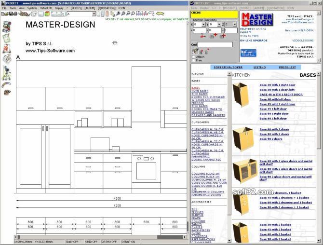323x245 pixels.
Task: Click the Master Design logo
Action: (x=257, y=20)
